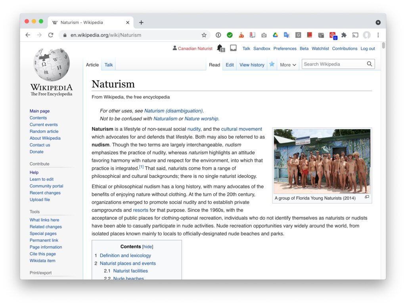
Task: Follow the cultural movement link
Action: pyautogui.click(x=241, y=129)
